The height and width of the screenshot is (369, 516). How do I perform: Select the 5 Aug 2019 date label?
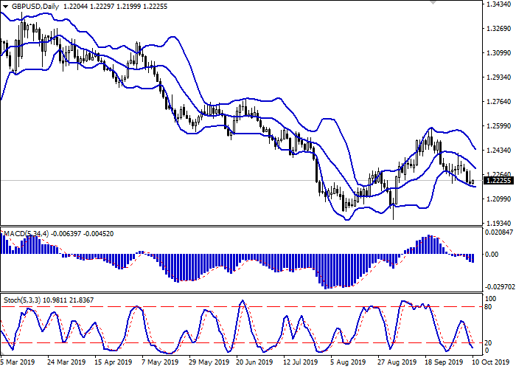(346, 362)
